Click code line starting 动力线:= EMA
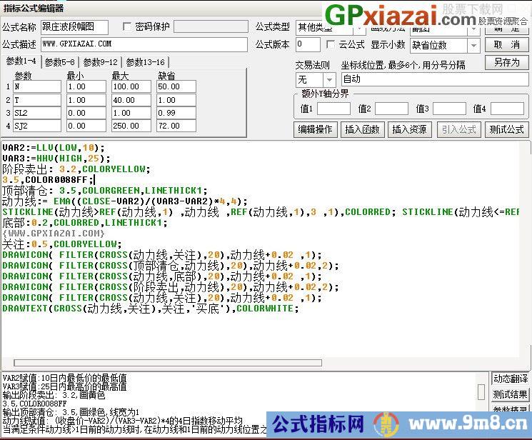Image resolution: width=532 pixels, height=440 pixels. 124,201
